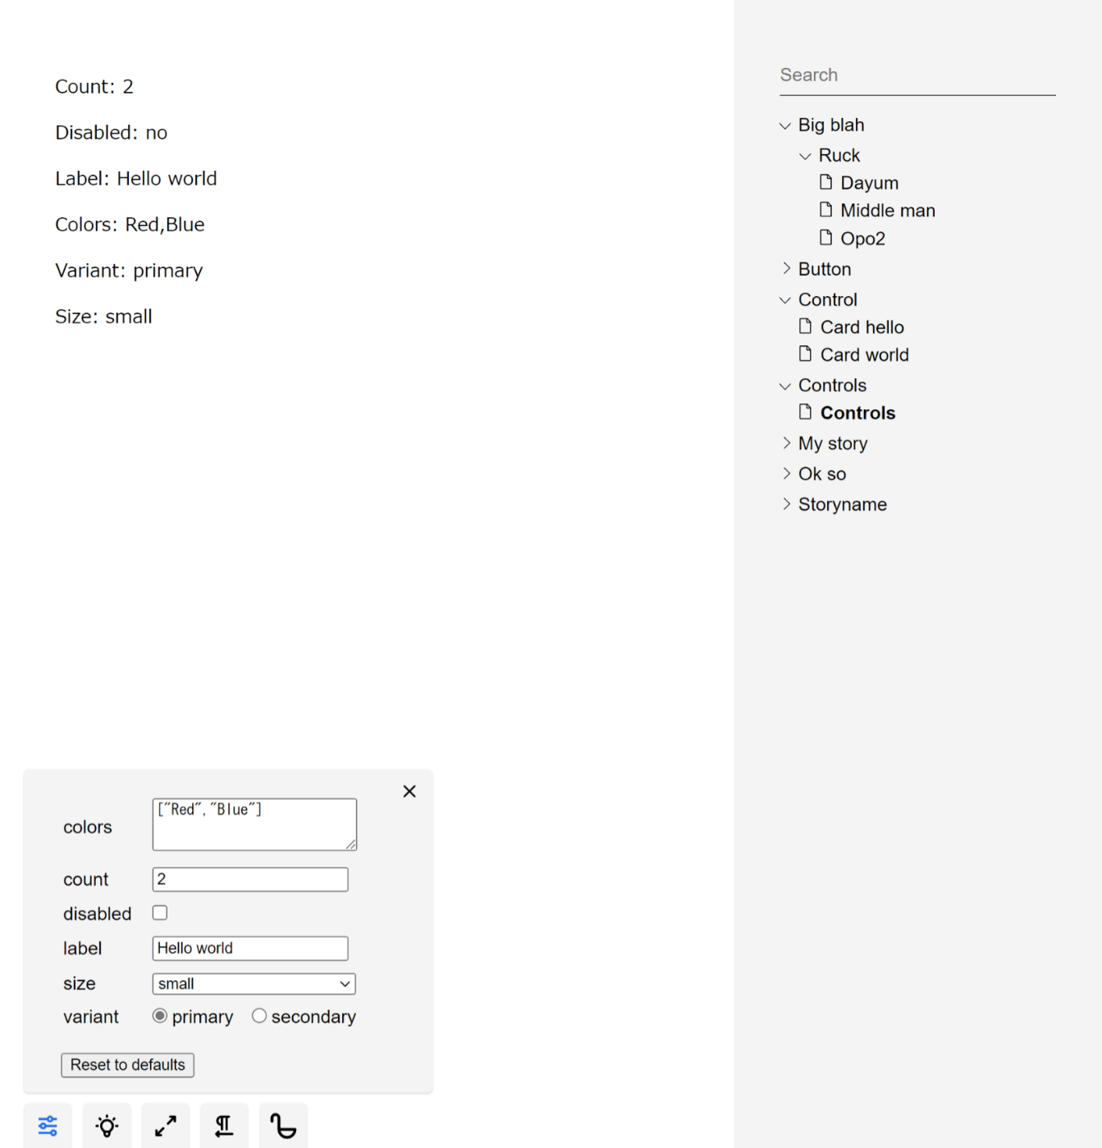Collapse the Ruck subgroup

[830, 156]
